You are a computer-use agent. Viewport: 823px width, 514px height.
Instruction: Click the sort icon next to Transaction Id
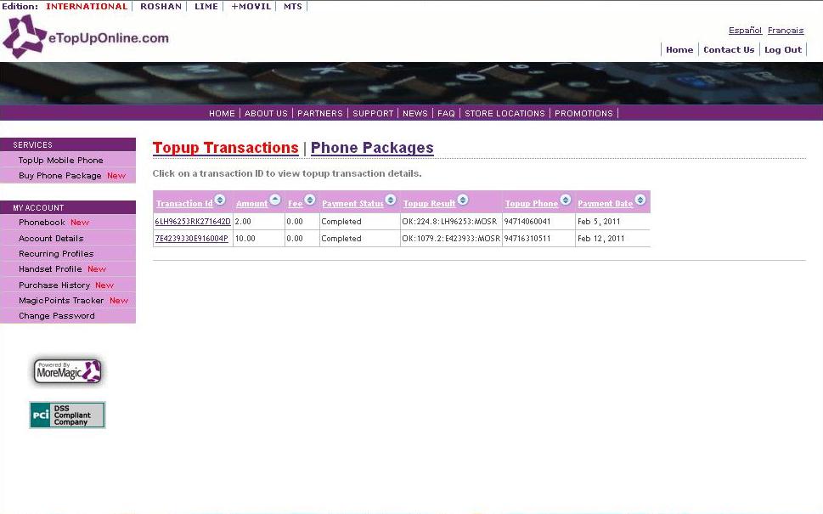(220, 200)
